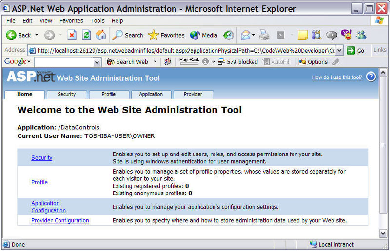Switch to the Profile tab
The height and width of the screenshot is (251, 390).
[x=109, y=94]
